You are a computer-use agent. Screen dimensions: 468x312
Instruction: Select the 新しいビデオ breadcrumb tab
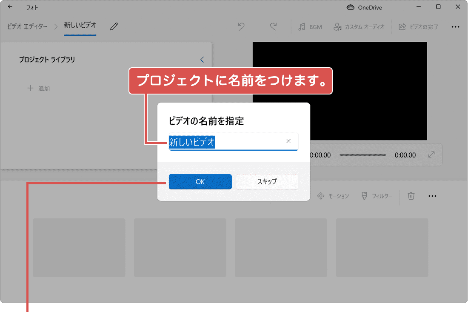(80, 26)
